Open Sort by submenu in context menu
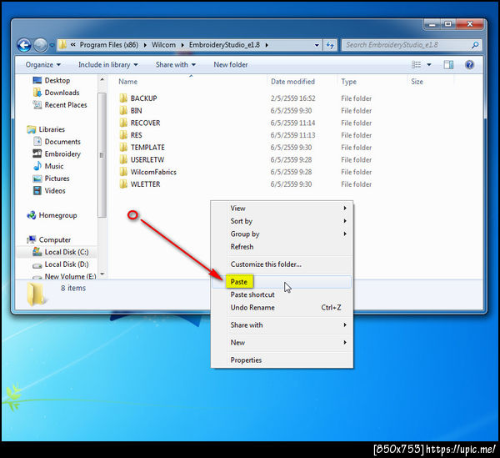 [x=282, y=221]
